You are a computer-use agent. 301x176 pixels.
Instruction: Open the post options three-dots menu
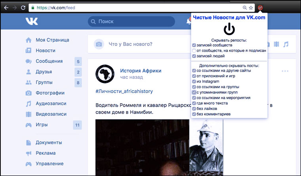click(285, 71)
